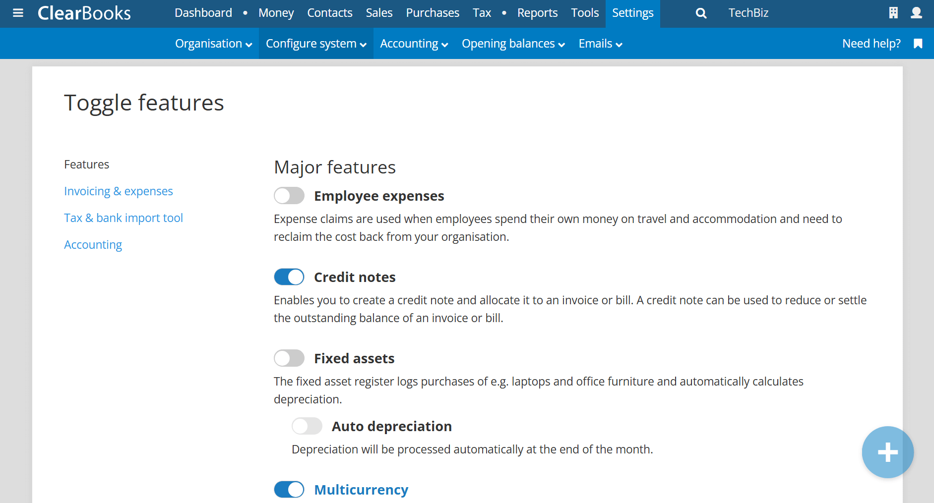Click the search magnifier icon

point(701,13)
